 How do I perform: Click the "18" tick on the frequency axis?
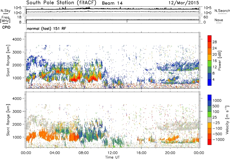(19, 17)
